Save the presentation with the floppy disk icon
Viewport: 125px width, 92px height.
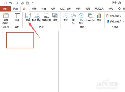tap(5, 3)
